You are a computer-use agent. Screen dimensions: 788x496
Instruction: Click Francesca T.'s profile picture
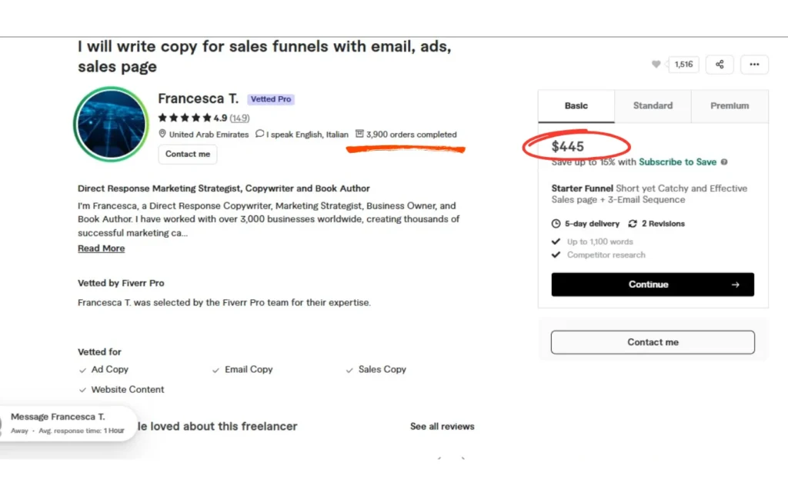[x=111, y=124]
